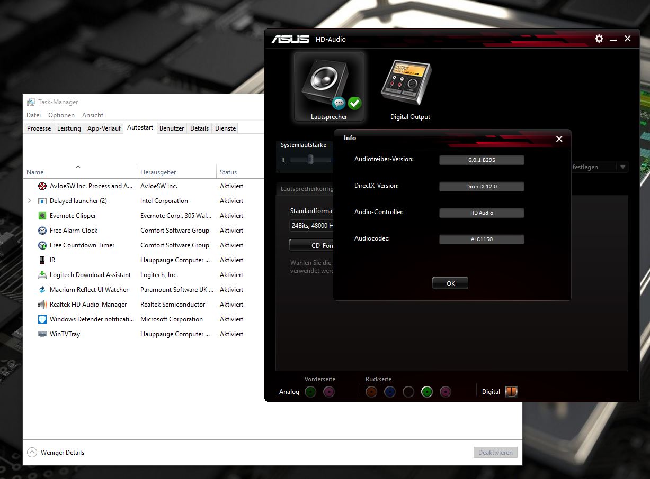Viewport: 650px width, 479px height.
Task: Click Free Countdown Timer icon
Action: pos(42,245)
